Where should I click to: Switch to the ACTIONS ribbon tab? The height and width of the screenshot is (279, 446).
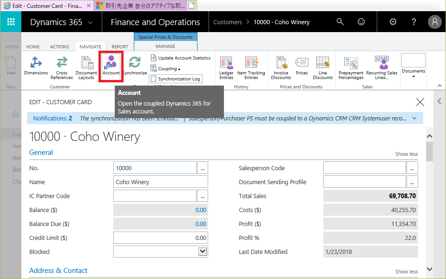[59, 46]
